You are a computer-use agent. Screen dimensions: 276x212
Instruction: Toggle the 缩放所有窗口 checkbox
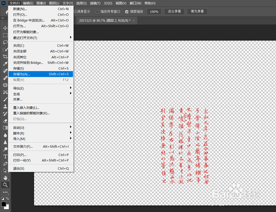97,12
